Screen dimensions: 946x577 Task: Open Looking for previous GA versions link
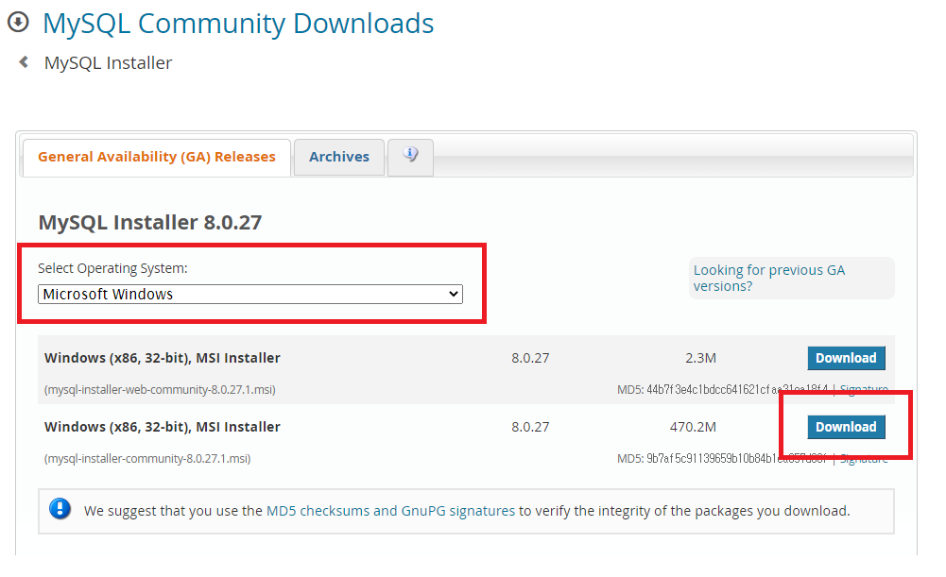768,278
